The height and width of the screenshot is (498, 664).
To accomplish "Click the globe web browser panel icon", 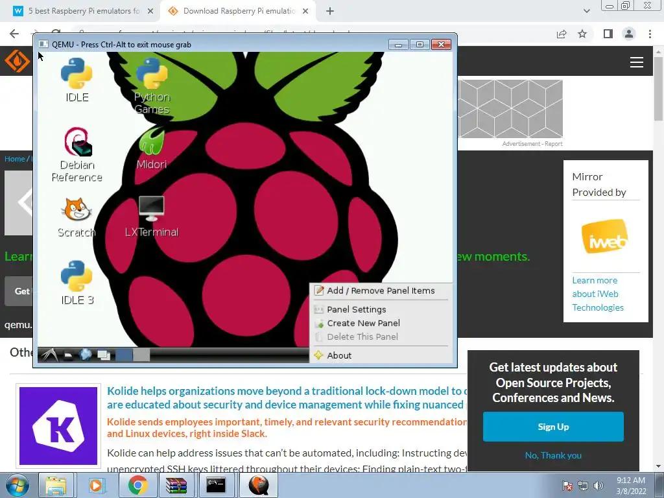I will click(86, 355).
